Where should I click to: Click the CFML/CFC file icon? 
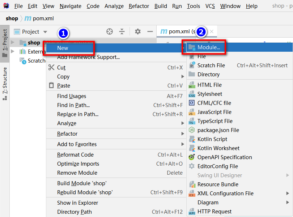pyautogui.click(x=192, y=103)
